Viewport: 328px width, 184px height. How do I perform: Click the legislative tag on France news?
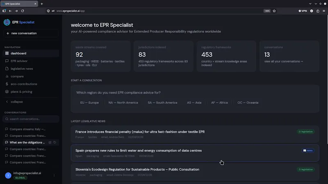click(x=305, y=132)
